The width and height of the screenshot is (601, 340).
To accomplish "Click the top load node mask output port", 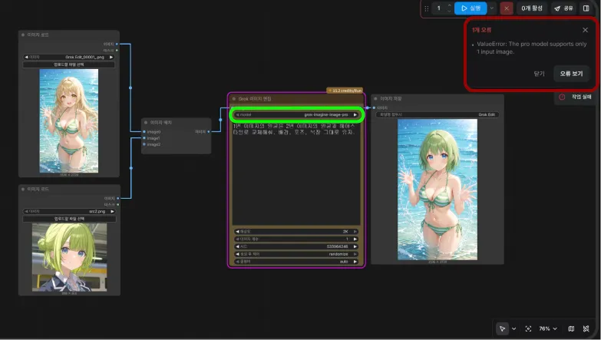I will (117, 50).
